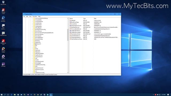Screen dimensions: 171x96
Task: Expand the DeviceGuard key
Action: (x=32, y=36)
